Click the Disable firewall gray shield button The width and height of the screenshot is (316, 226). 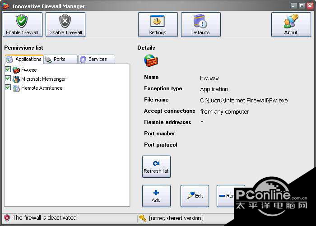pos(65,24)
